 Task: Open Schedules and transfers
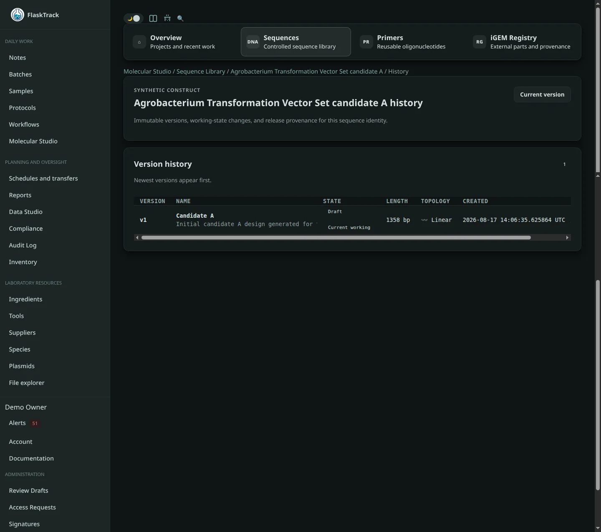pyautogui.click(x=43, y=178)
